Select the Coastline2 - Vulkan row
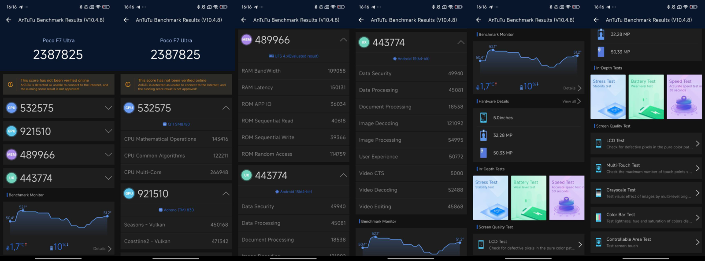705x261 pixels. (x=176, y=241)
